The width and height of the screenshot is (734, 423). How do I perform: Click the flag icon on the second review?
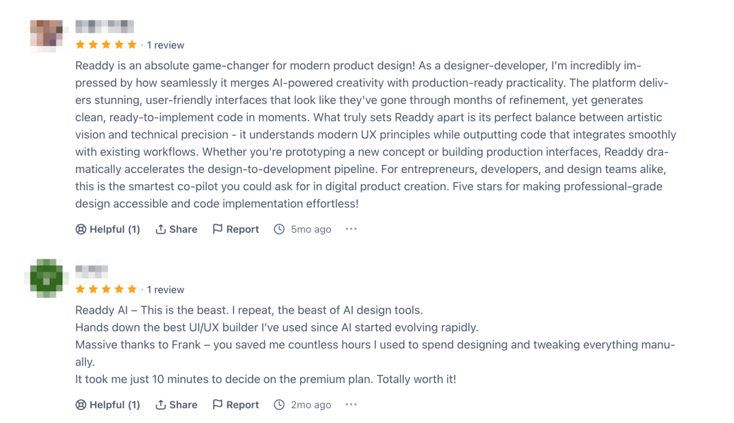pos(217,405)
